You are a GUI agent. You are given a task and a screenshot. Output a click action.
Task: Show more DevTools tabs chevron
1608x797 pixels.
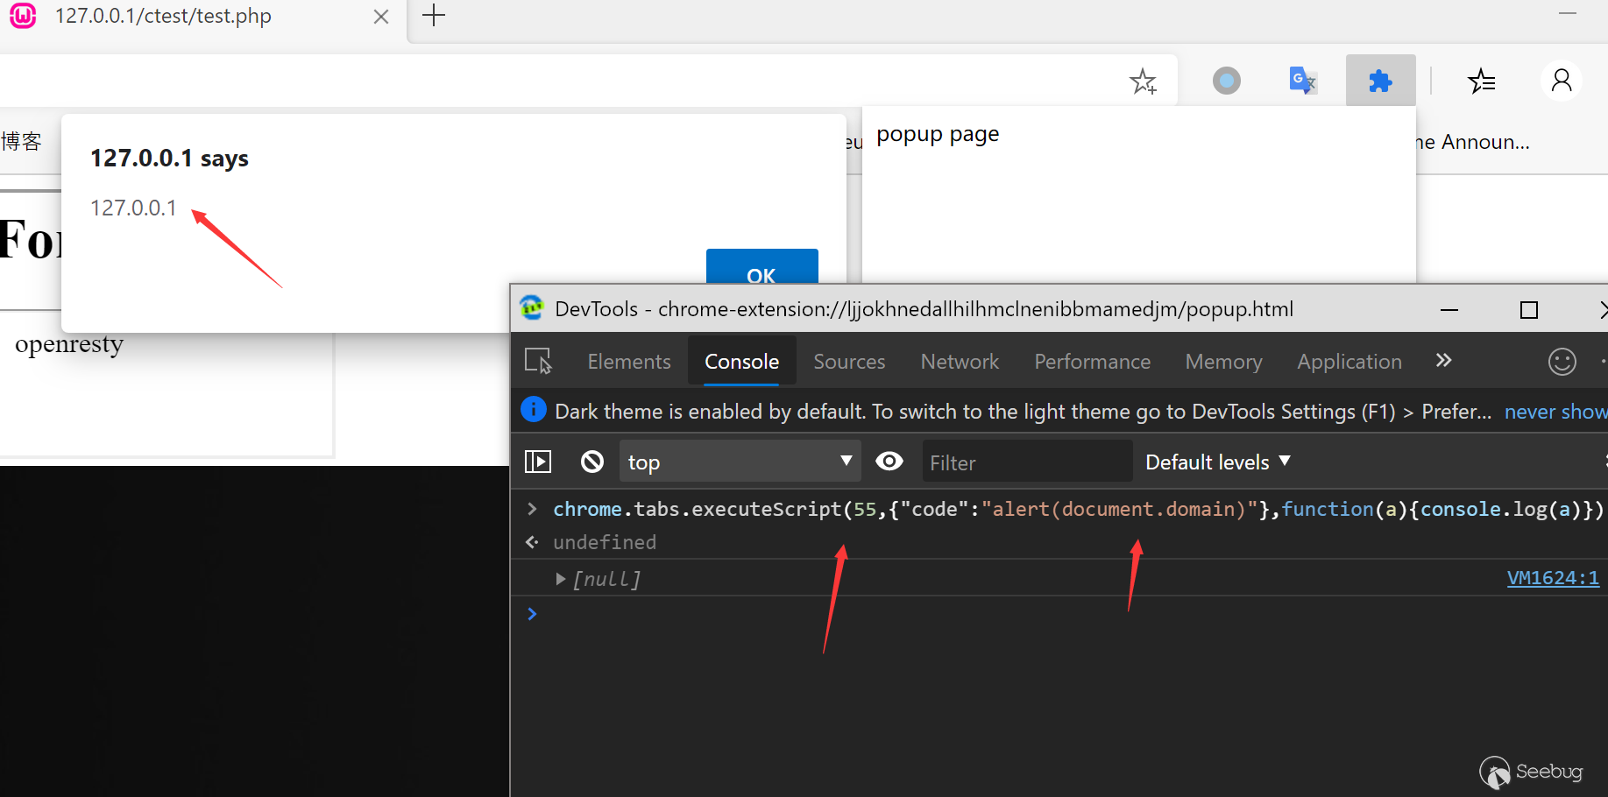pyautogui.click(x=1443, y=361)
